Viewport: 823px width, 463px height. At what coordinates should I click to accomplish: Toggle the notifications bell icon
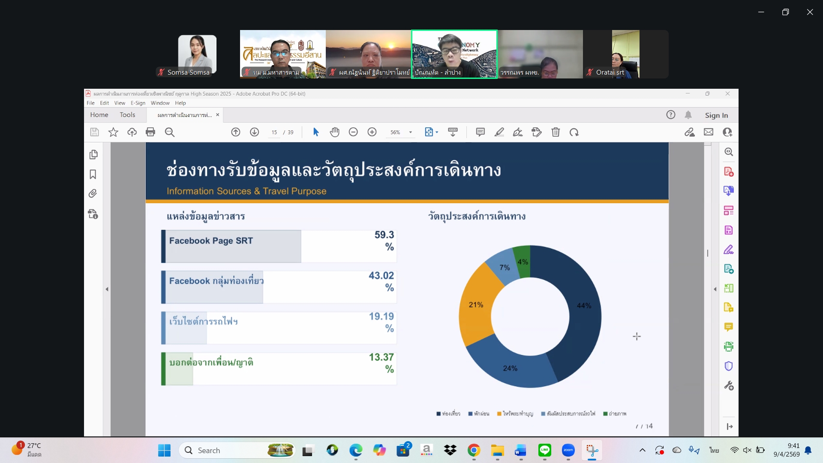coord(688,115)
